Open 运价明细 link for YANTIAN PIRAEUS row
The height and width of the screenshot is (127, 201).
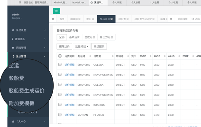click(69, 115)
